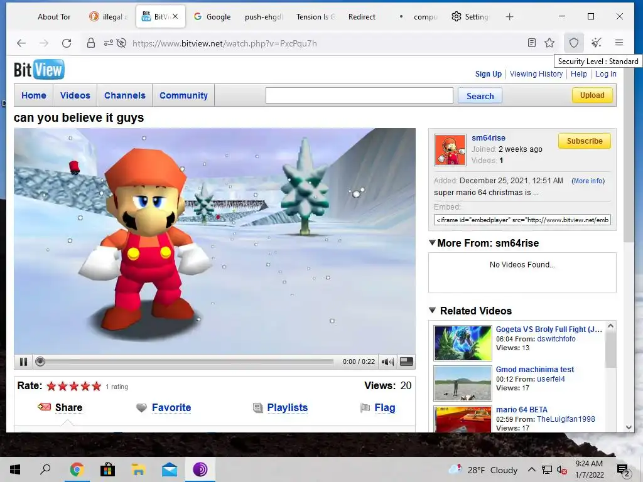Toggle video player fullscreen size icon
Image resolution: width=643 pixels, height=482 pixels.
406,361
